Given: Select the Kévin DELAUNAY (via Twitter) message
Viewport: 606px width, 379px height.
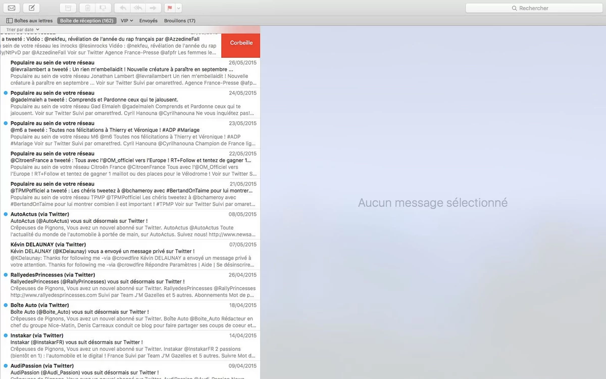Looking at the screenshot, I should click(130, 255).
